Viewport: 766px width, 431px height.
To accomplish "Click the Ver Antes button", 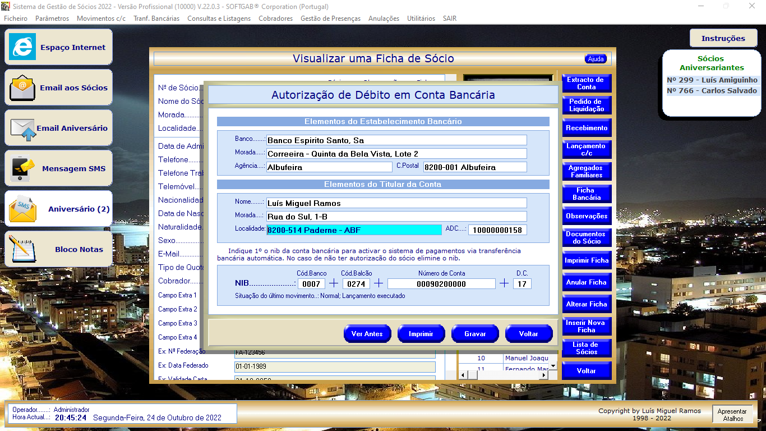I will pos(367,334).
